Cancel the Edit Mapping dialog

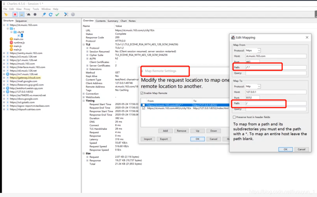coord(301,149)
